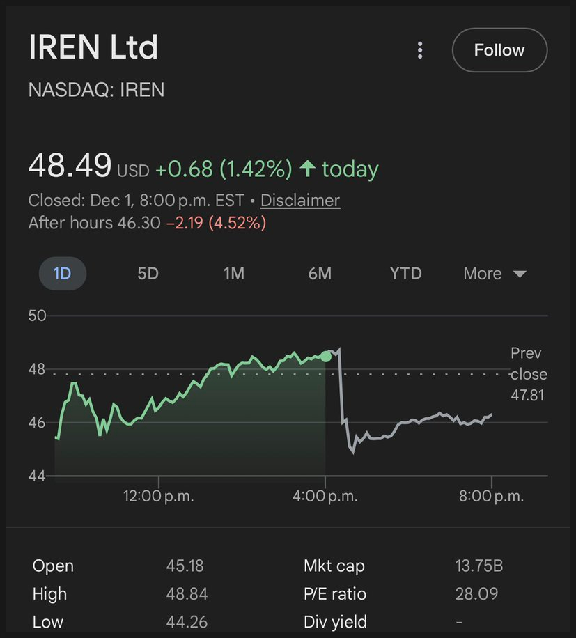Click the Open price value 45.18

click(185, 566)
